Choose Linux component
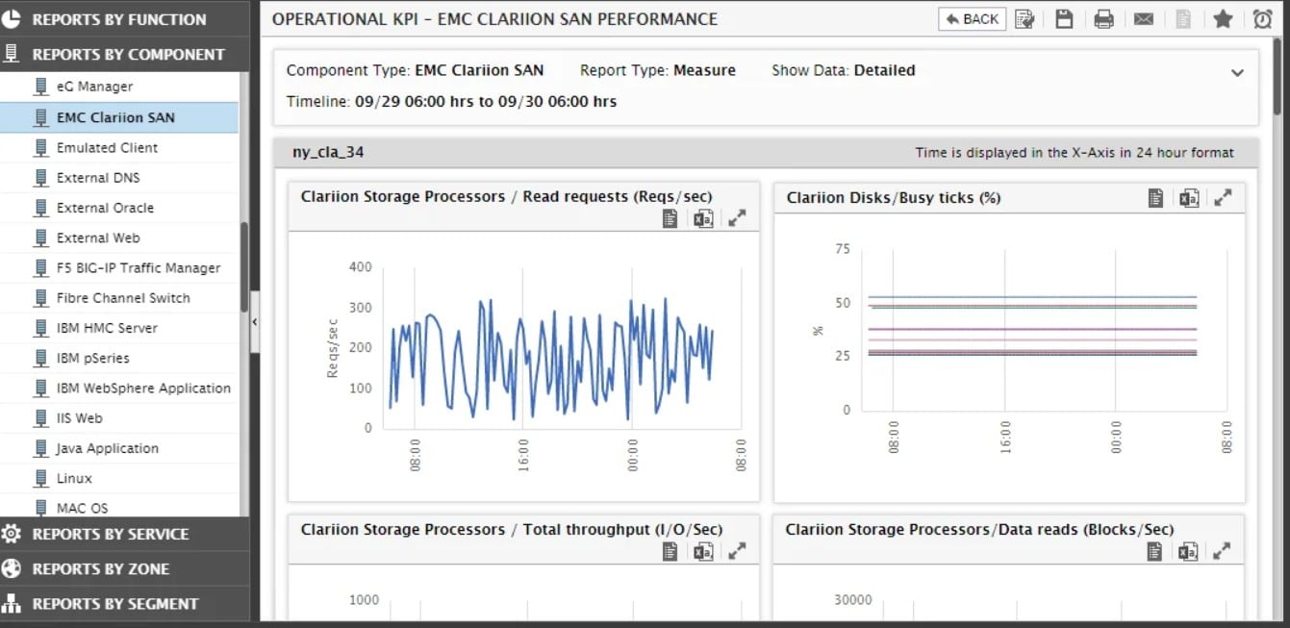 (x=119, y=478)
